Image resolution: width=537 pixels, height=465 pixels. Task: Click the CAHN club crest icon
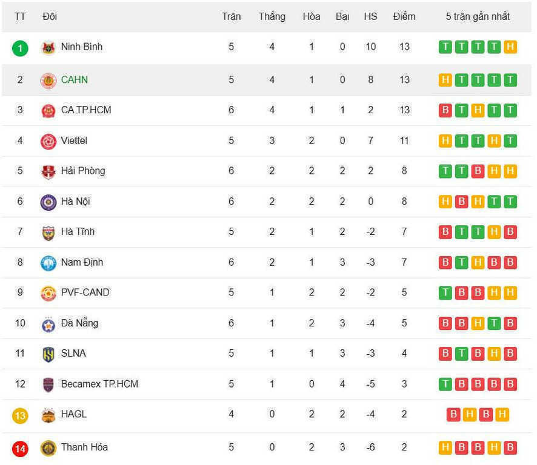pos(48,80)
